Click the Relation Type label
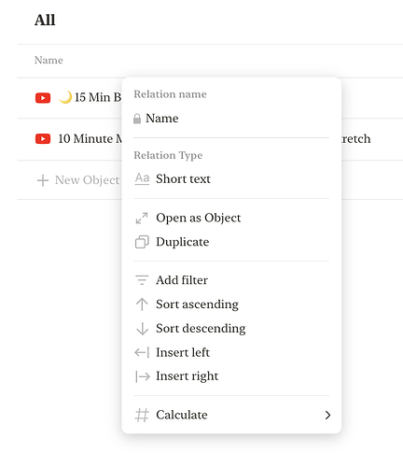The image size is (403, 467). pos(168,155)
